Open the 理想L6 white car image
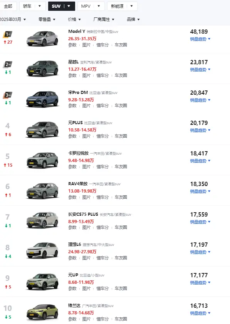 pyautogui.click(x=42, y=251)
